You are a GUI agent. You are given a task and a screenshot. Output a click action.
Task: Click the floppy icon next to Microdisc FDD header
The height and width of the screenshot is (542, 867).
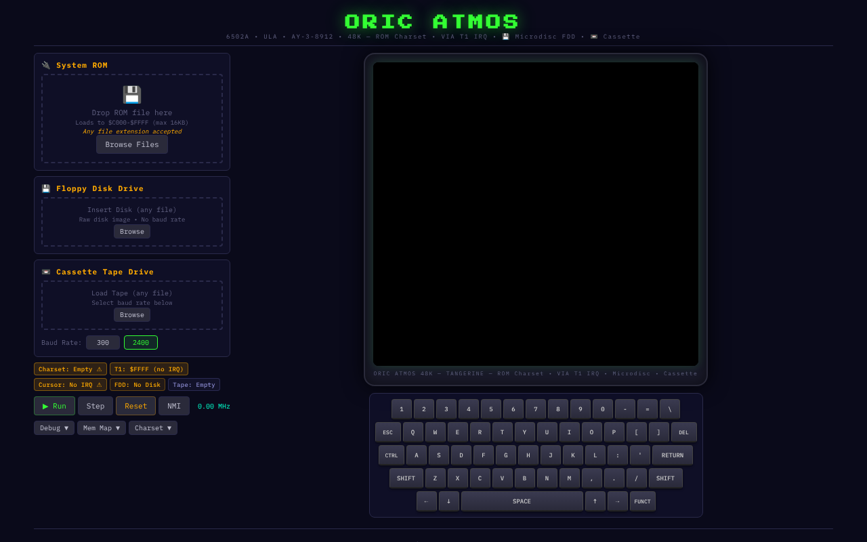click(x=505, y=37)
